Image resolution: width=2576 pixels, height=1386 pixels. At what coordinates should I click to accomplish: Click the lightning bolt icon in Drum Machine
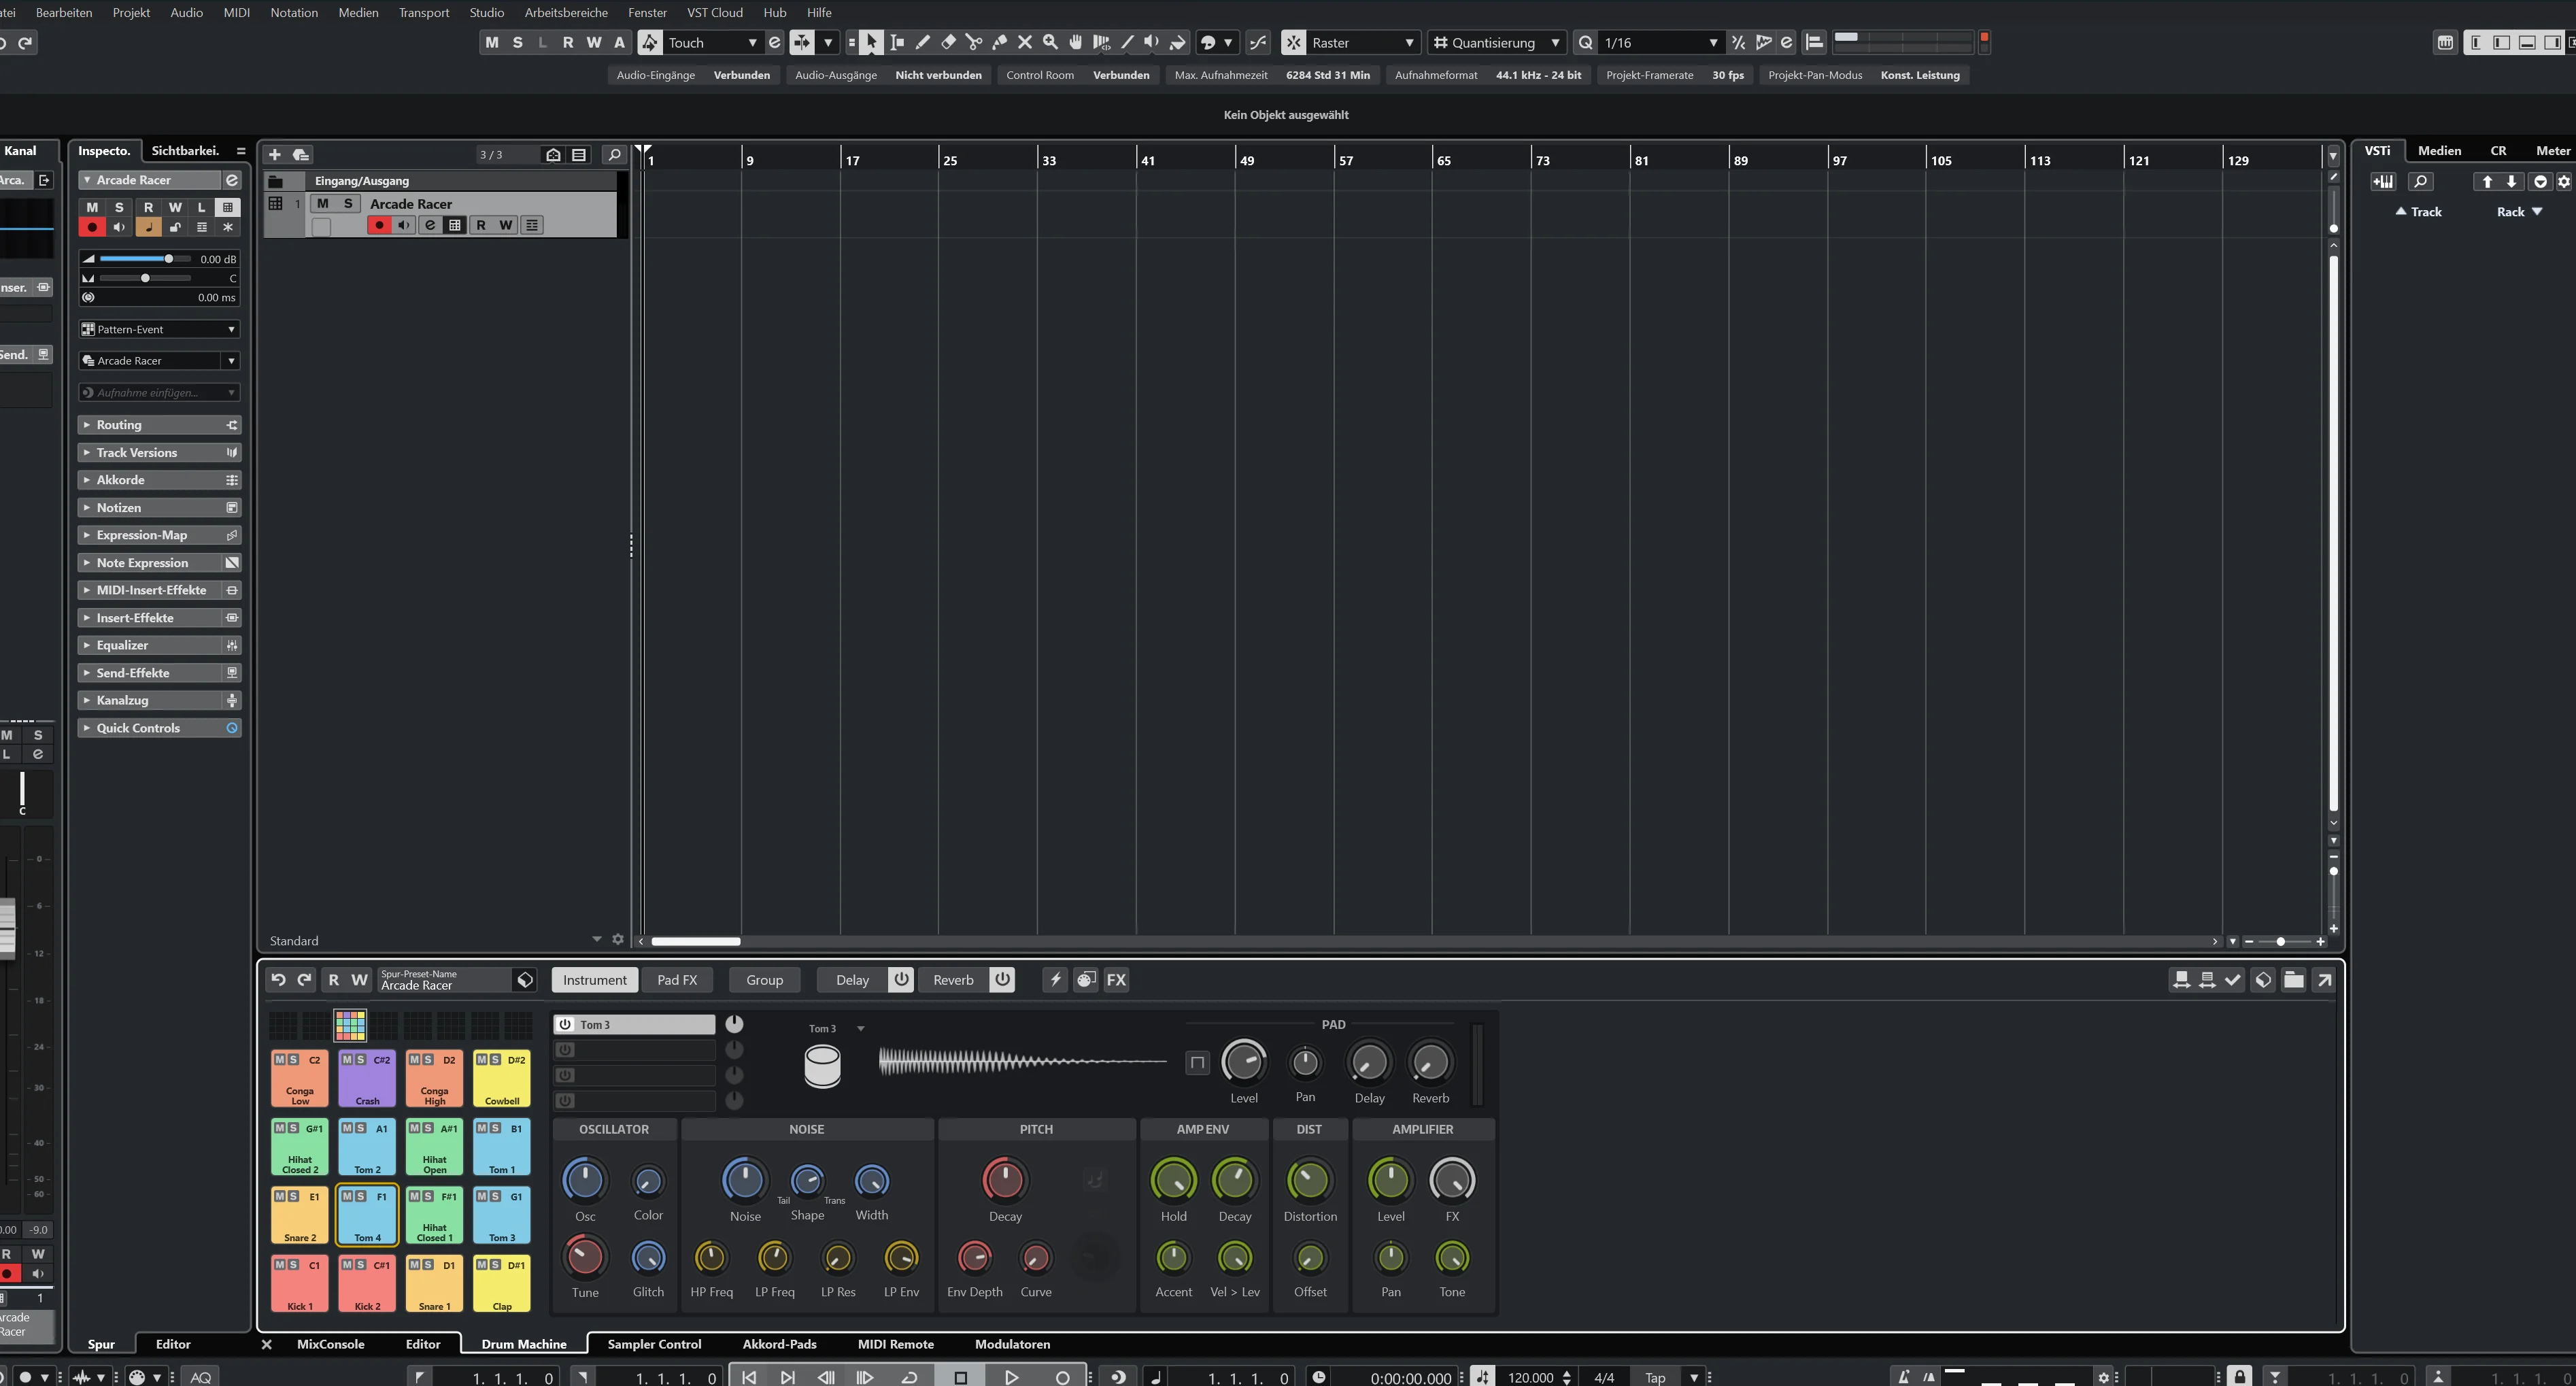1055,980
